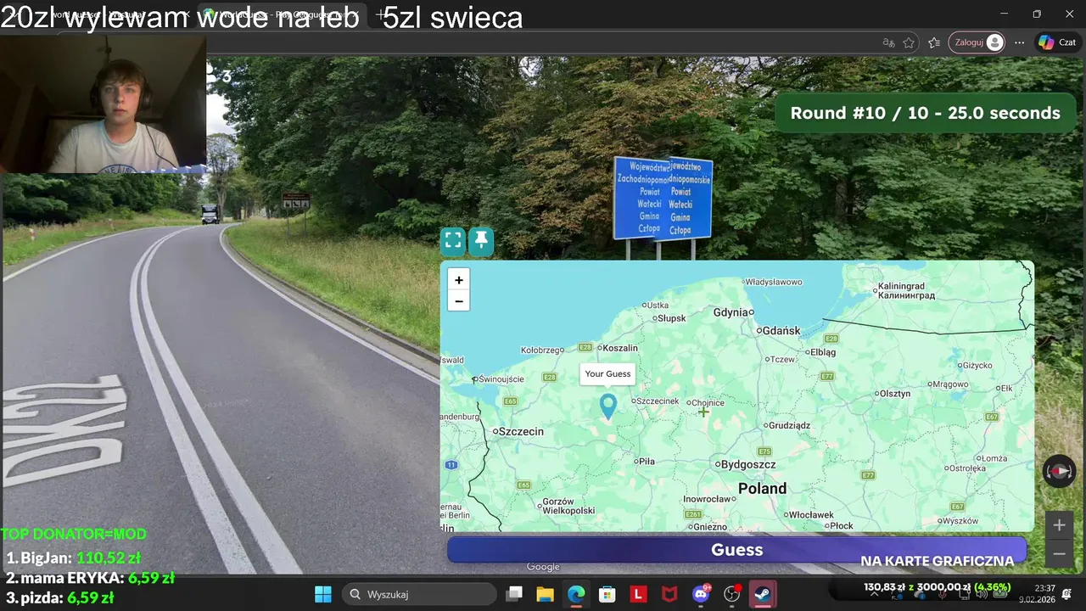The height and width of the screenshot is (611, 1086).
Task: Pin the guess map open
Action: 481,241
